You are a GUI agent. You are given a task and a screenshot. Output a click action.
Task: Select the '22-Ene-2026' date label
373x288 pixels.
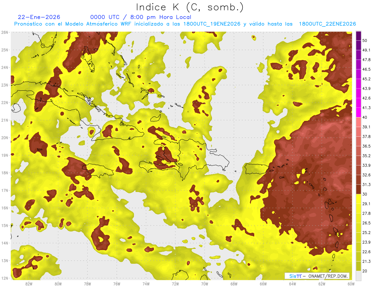click(39, 17)
